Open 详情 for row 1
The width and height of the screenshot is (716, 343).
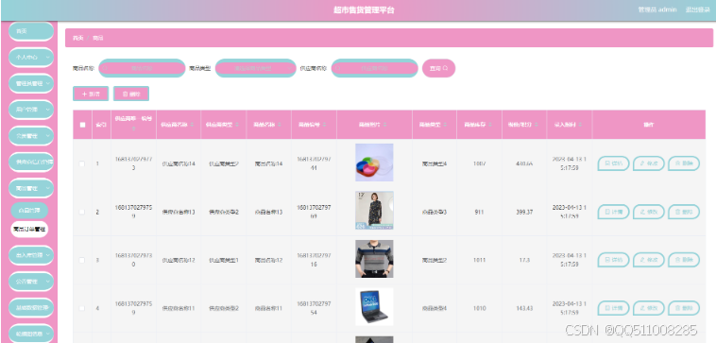coord(613,163)
